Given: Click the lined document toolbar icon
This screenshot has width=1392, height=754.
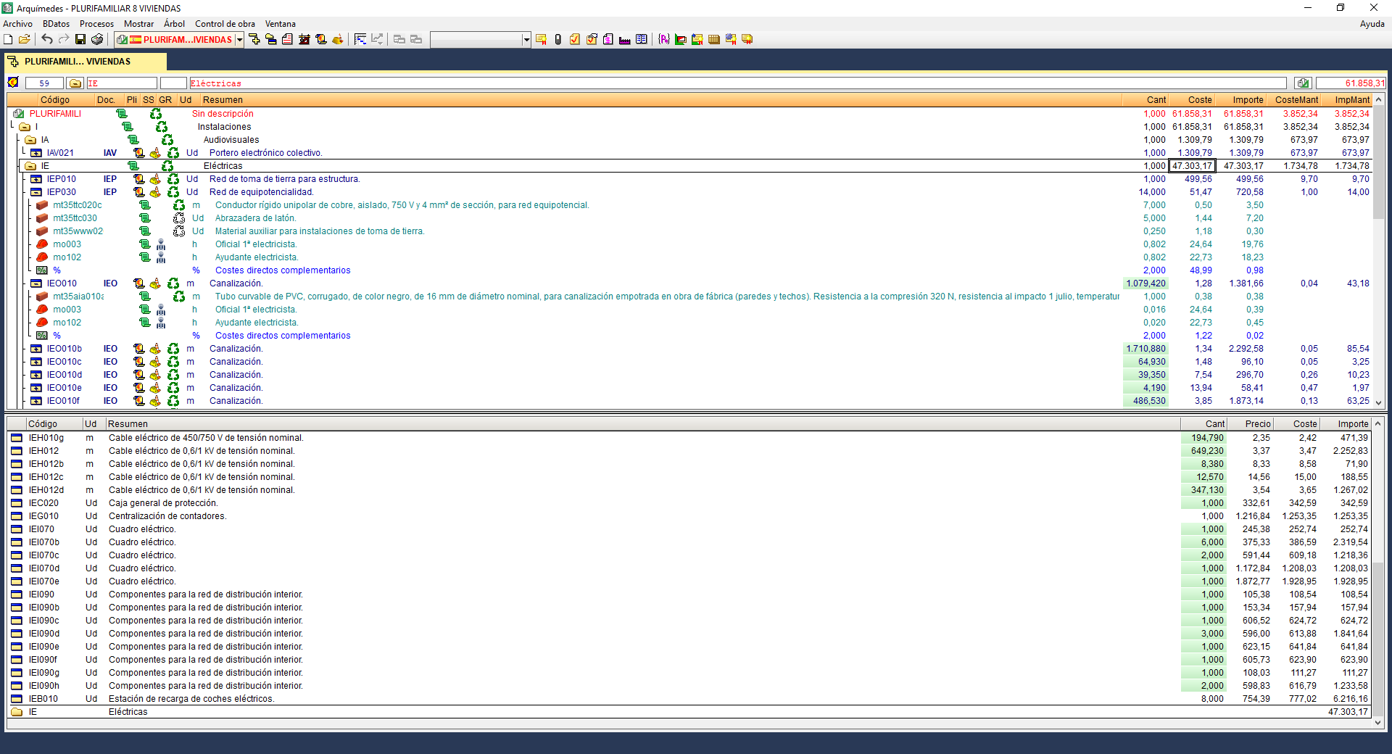Looking at the screenshot, I should point(288,39).
